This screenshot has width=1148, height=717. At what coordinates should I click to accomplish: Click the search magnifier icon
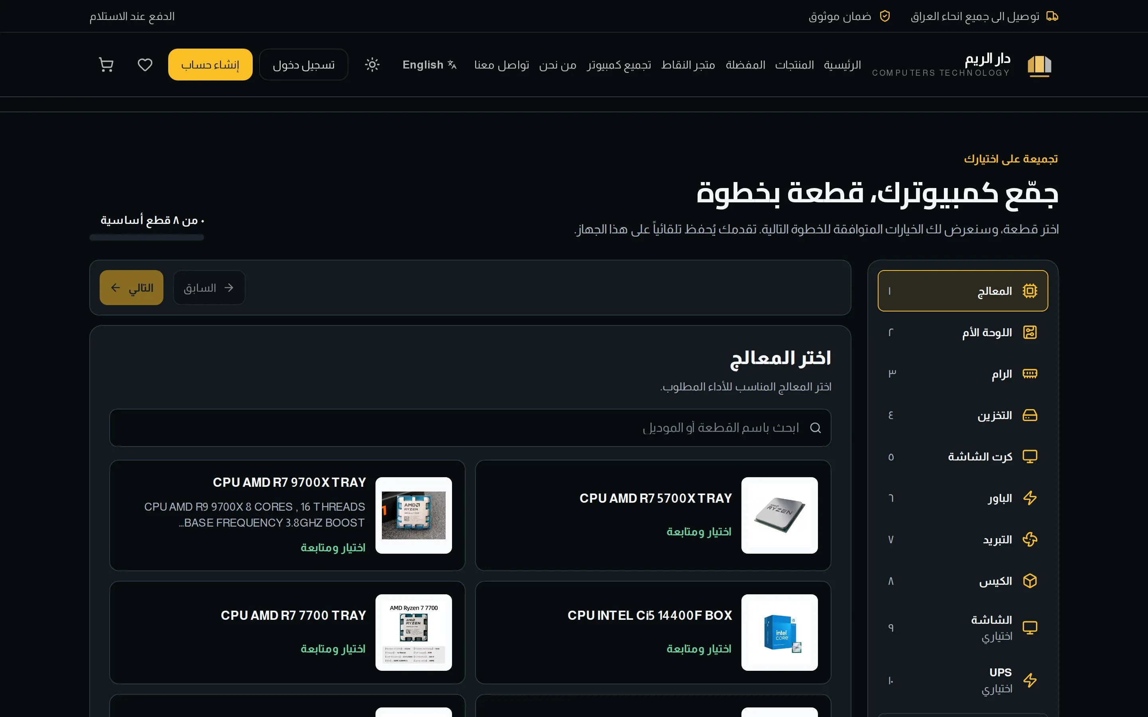(816, 428)
